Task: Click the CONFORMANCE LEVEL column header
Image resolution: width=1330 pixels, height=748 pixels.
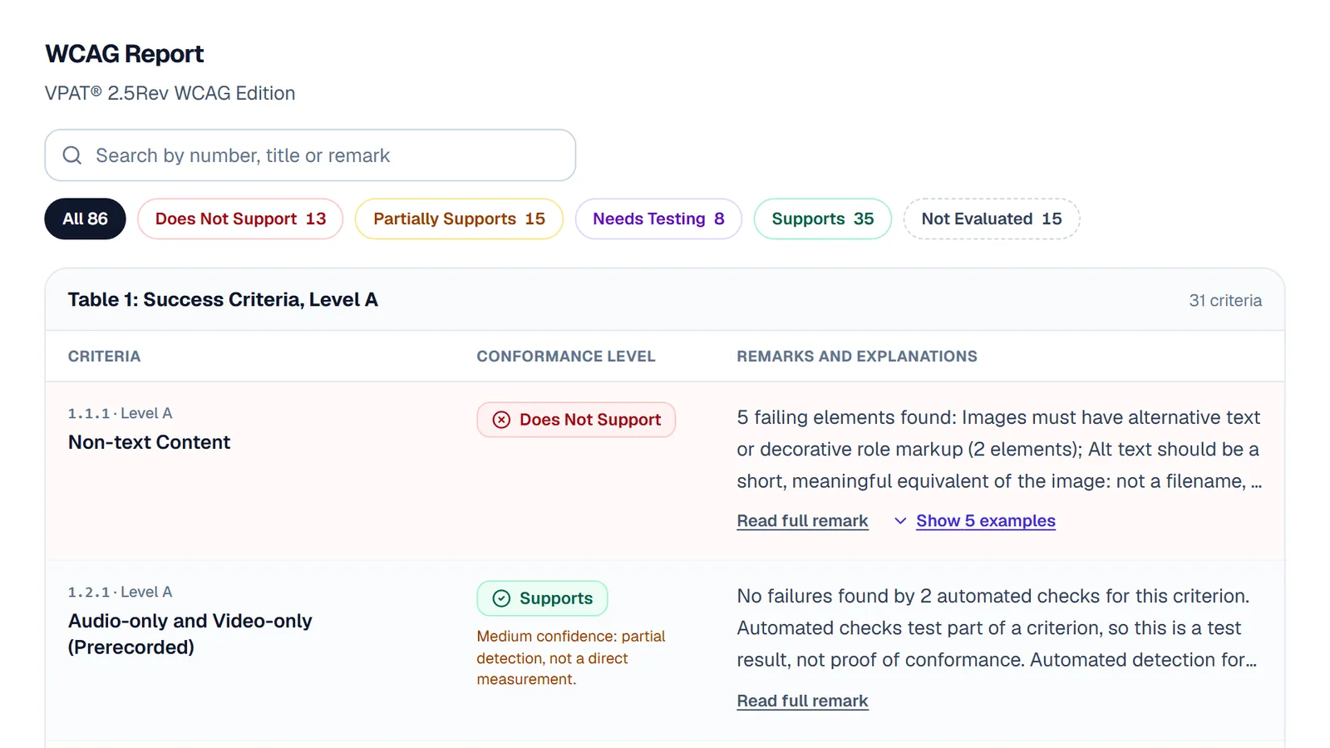Action: pos(566,357)
